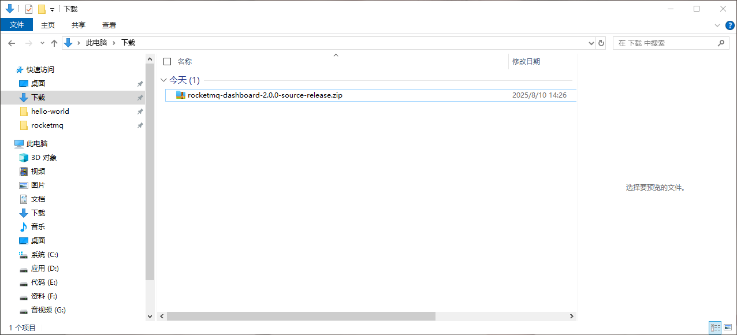Switch to the 查看 ribbon tab
Screen dimensions: 737x335
[109, 25]
